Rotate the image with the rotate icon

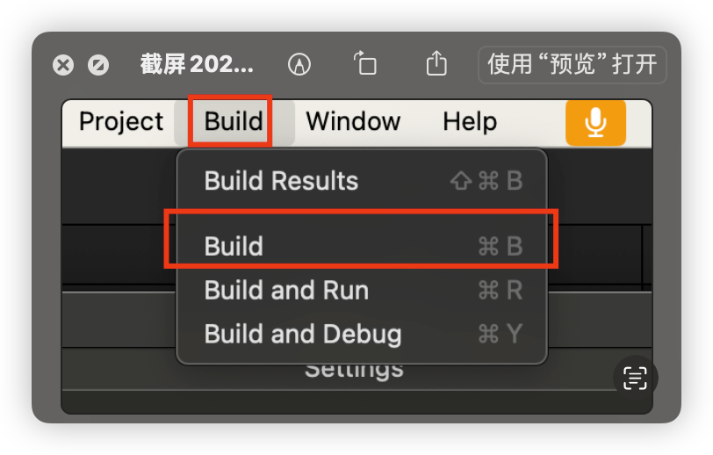pos(365,62)
